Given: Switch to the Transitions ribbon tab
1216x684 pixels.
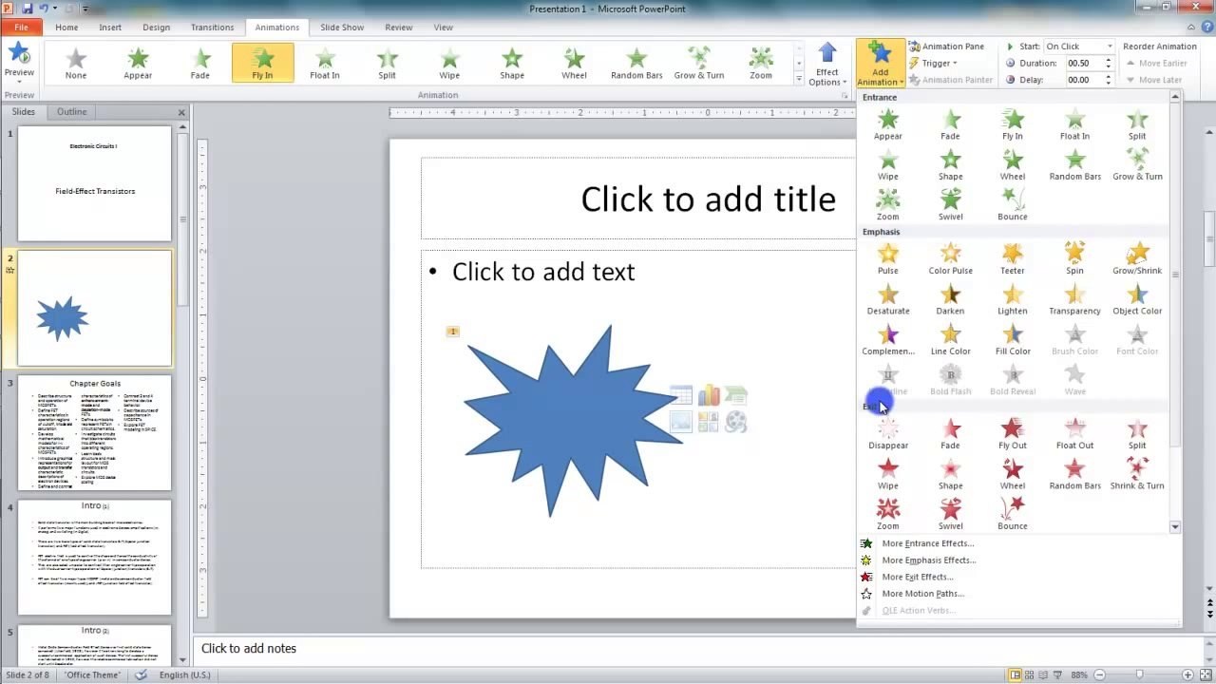Looking at the screenshot, I should pyautogui.click(x=212, y=28).
